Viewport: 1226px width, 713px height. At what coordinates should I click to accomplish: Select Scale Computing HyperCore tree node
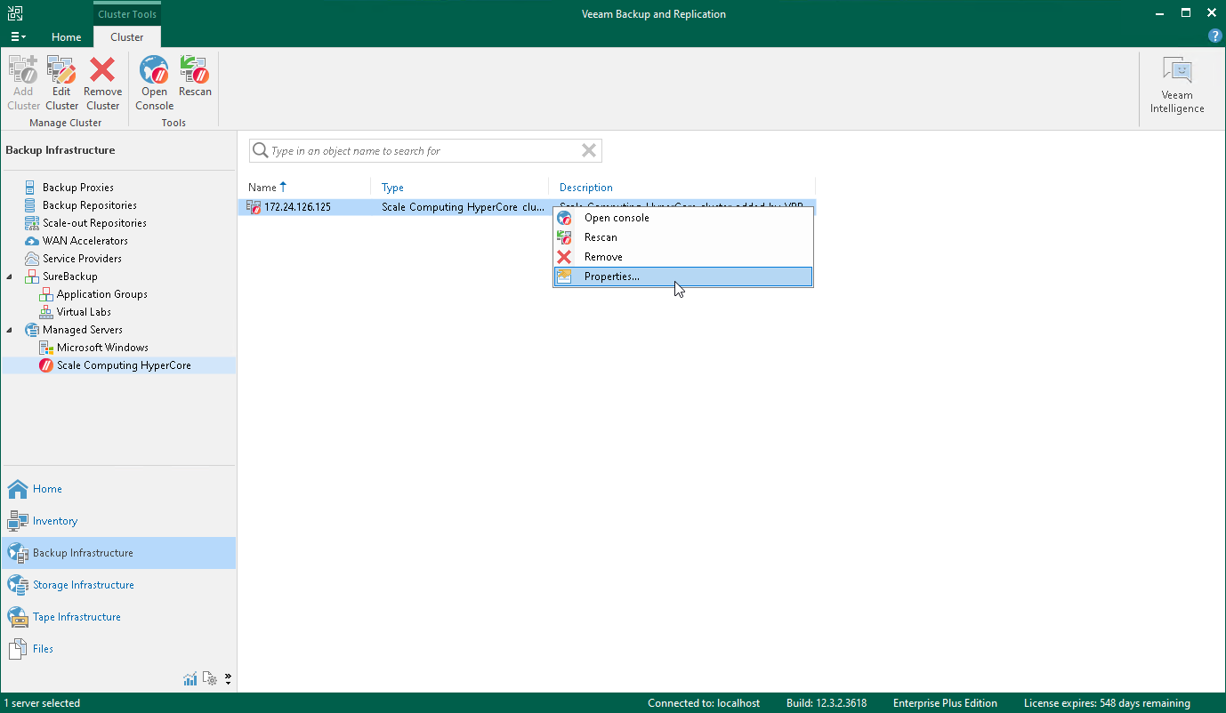tap(124, 365)
